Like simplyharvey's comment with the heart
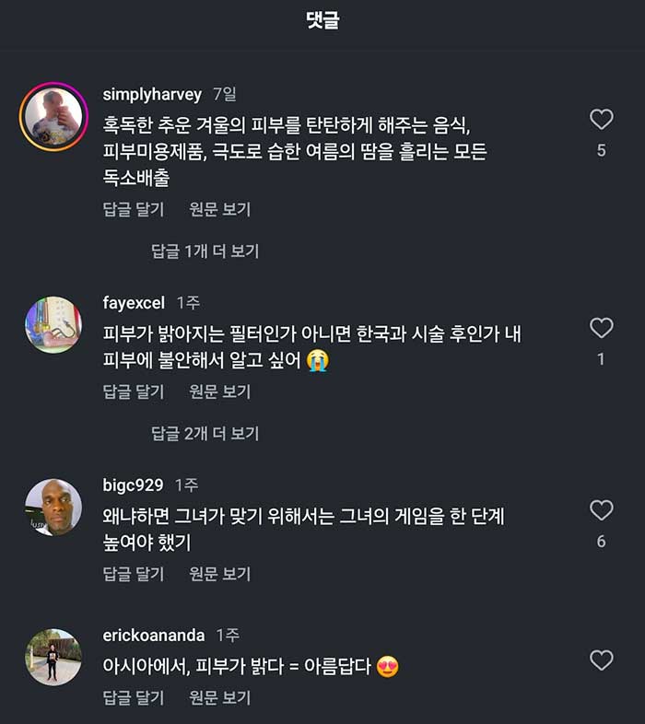Screen dimensions: 645x724 [x=601, y=119]
